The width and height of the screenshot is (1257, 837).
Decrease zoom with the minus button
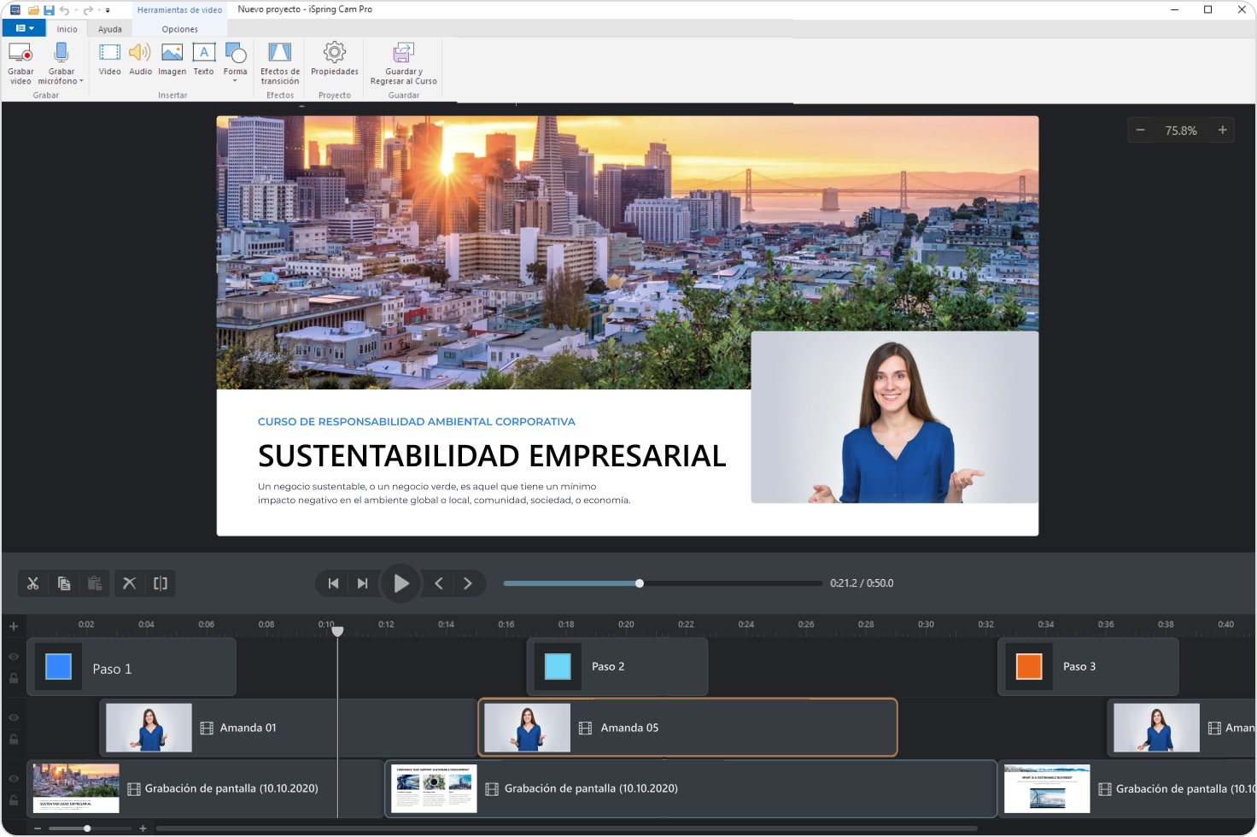click(x=1141, y=130)
